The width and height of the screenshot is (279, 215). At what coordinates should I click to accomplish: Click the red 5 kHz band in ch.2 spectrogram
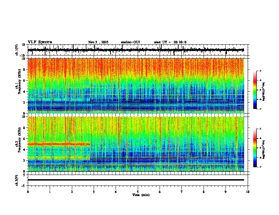(x=59, y=144)
